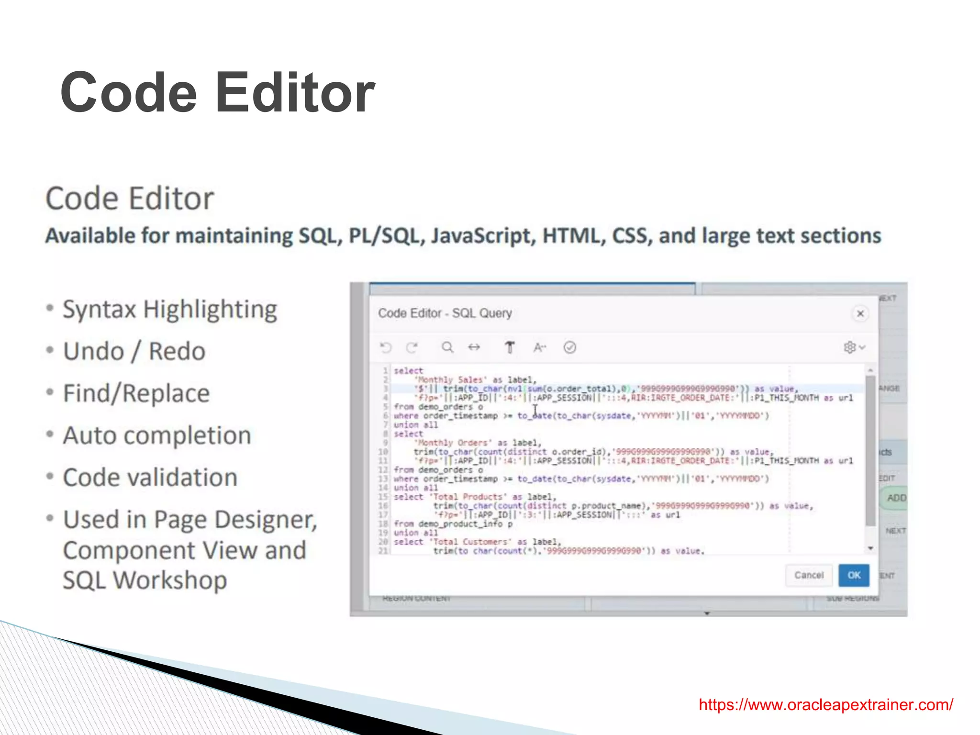Image resolution: width=980 pixels, height=735 pixels.
Task: Click the Query Builder hammer icon
Action: pyautogui.click(x=510, y=347)
